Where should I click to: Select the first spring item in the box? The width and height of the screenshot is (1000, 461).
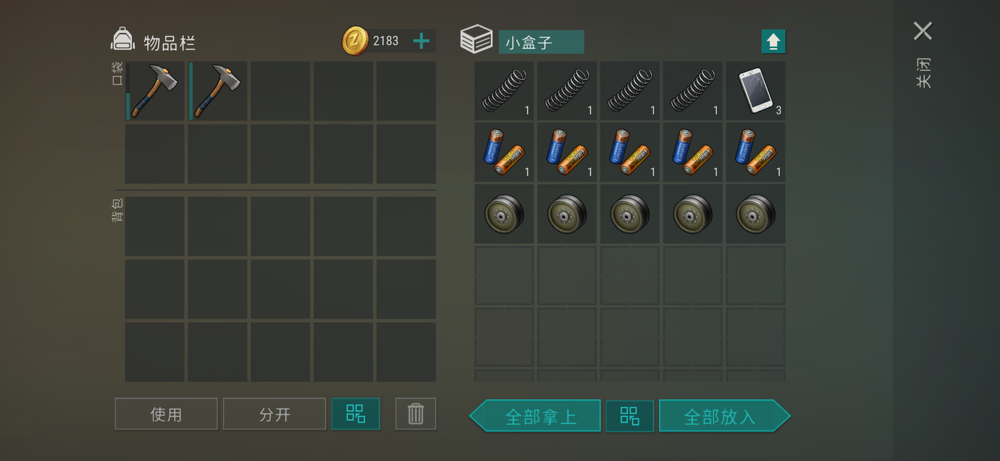504,91
